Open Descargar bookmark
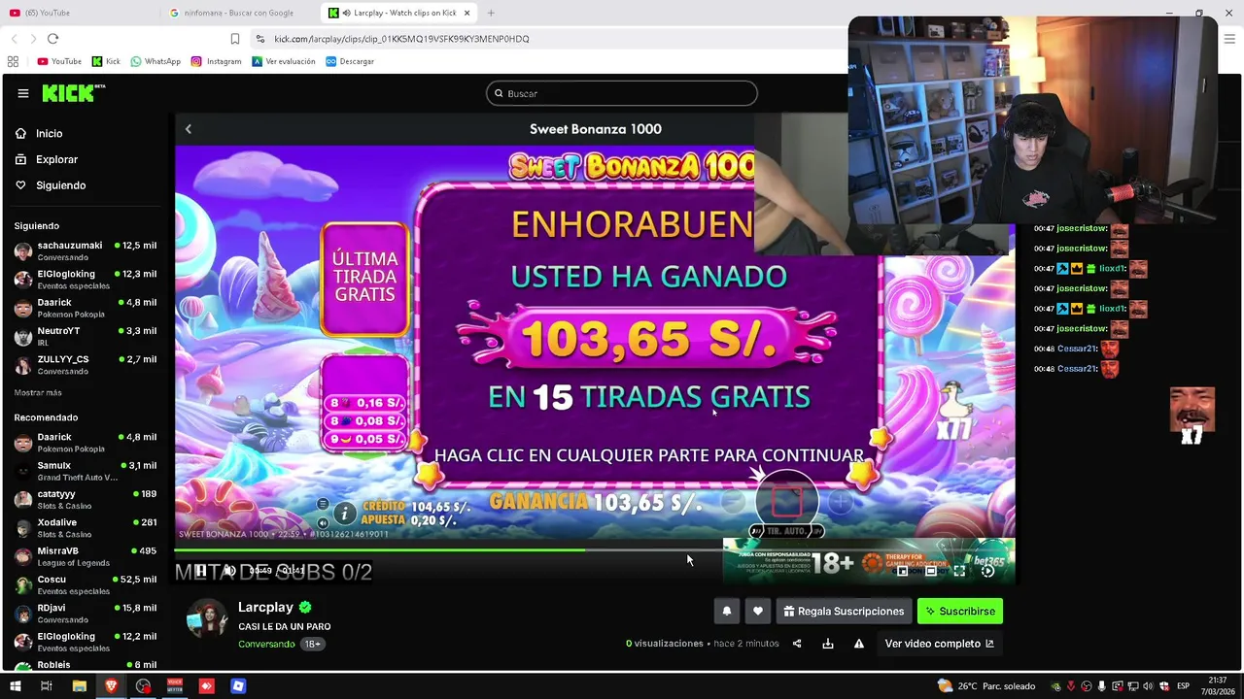1244x699 pixels. pyautogui.click(x=350, y=61)
